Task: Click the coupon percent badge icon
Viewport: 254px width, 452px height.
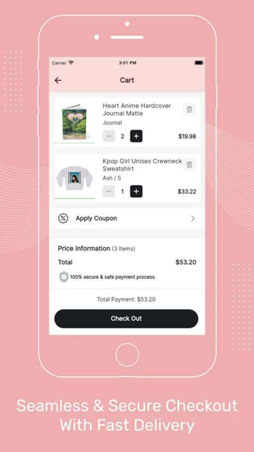Action: tap(63, 218)
